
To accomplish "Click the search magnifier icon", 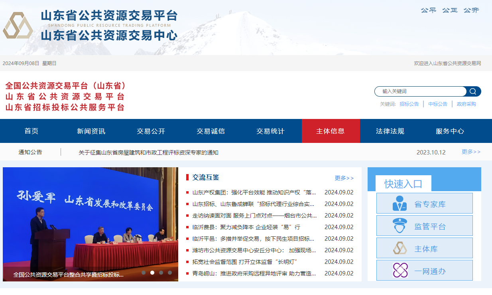I will pyautogui.click(x=473, y=91).
